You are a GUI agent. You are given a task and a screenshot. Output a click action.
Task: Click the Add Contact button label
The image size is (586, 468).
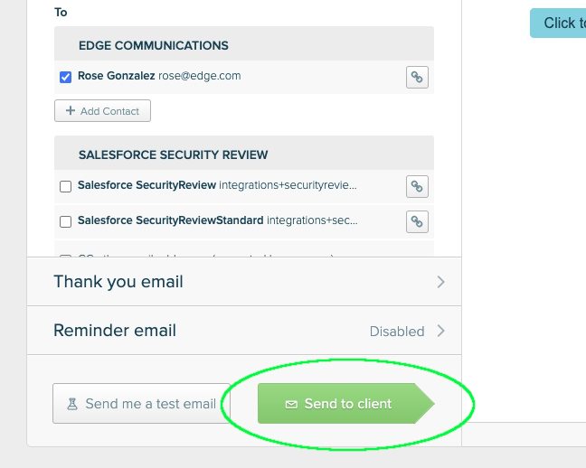(x=109, y=111)
